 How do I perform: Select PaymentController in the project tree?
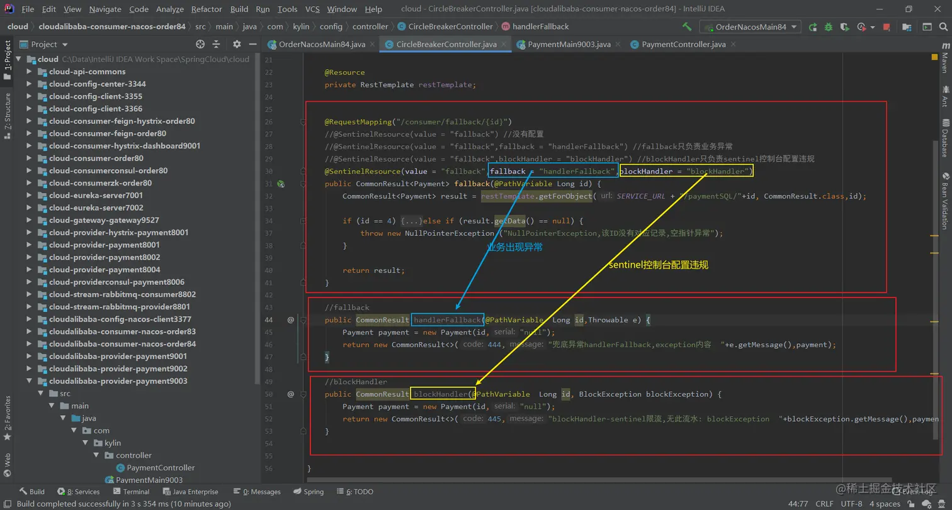coord(161,468)
